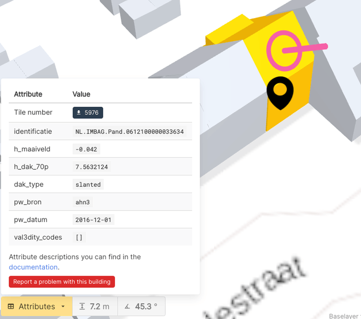
Task: Click the val3dity_codes attribute label
Action: coord(38,237)
